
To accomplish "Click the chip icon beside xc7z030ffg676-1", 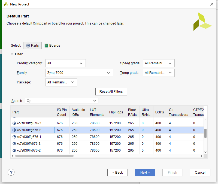I will (14, 137).
